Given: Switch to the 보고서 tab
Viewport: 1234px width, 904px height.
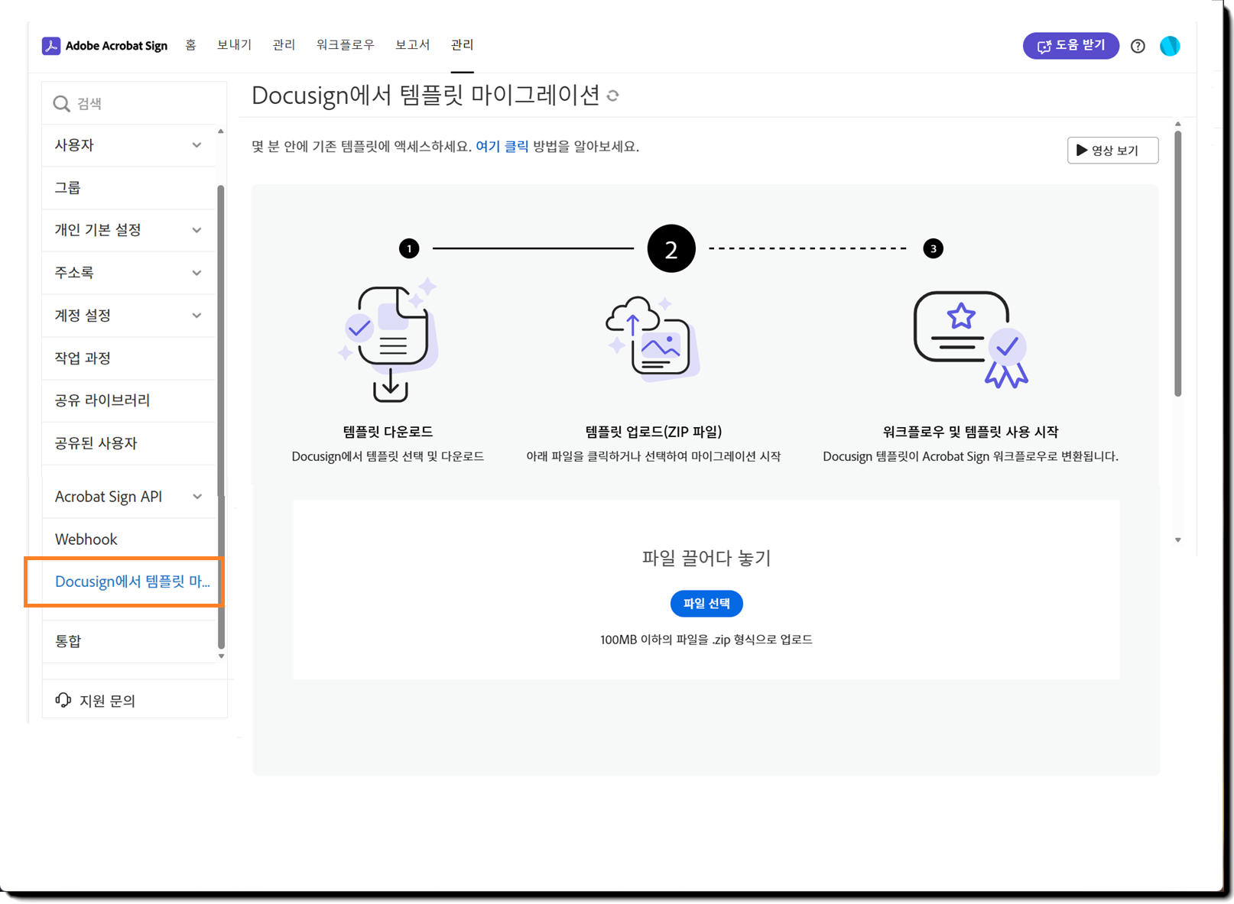Looking at the screenshot, I should (412, 44).
